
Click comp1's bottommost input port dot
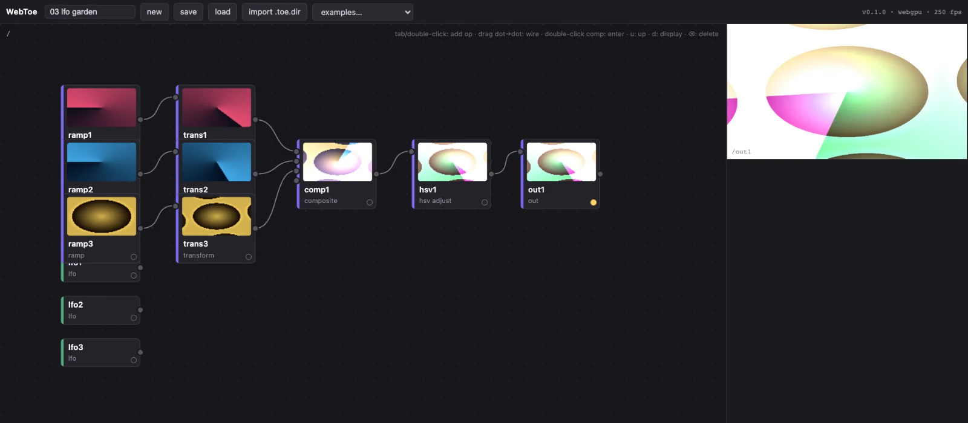296,180
